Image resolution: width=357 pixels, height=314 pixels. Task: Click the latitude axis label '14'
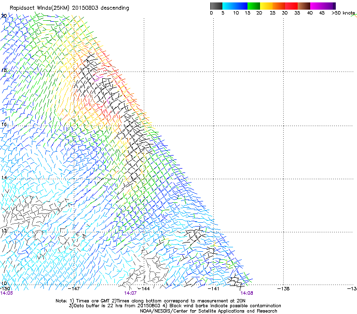point(4,178)
